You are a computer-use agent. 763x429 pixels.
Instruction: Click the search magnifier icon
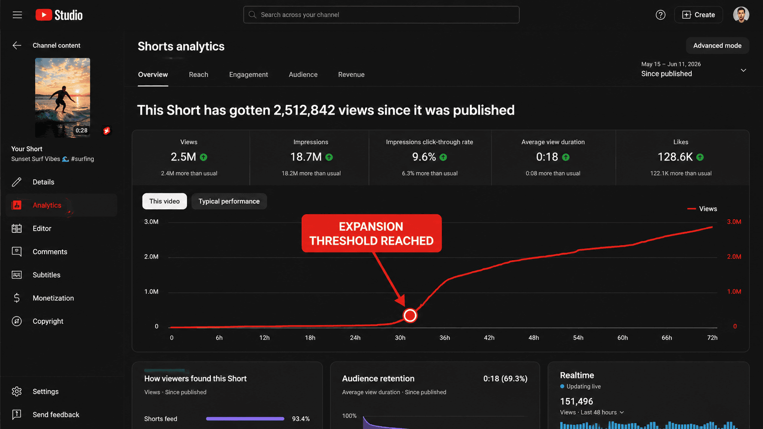(x=252, y=15)
